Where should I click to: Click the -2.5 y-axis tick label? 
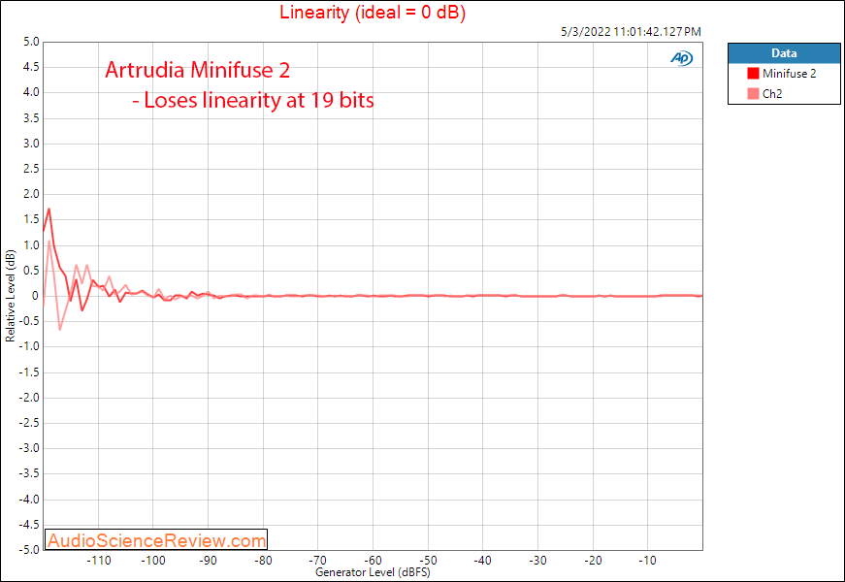(x=29, y=423)
